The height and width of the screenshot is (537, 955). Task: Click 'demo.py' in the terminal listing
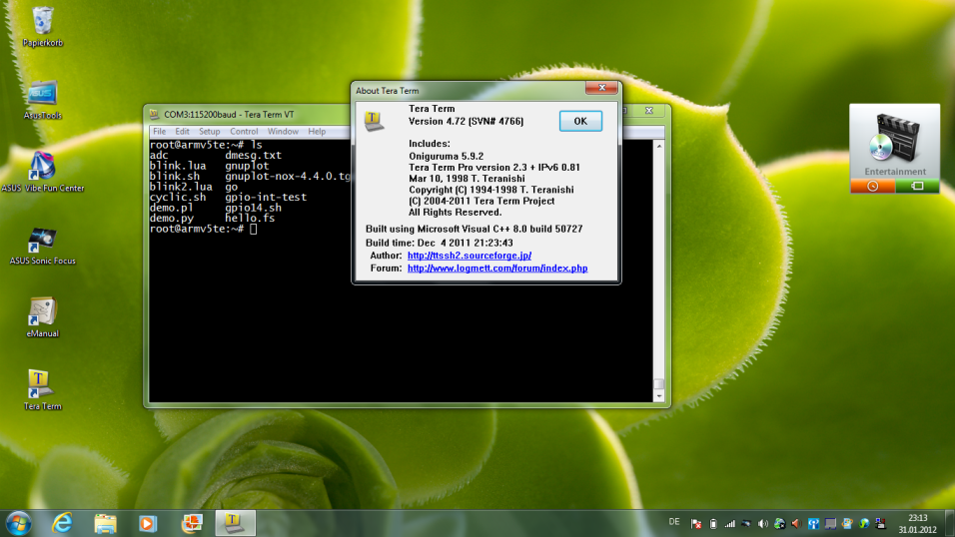[x=172, y=218]
